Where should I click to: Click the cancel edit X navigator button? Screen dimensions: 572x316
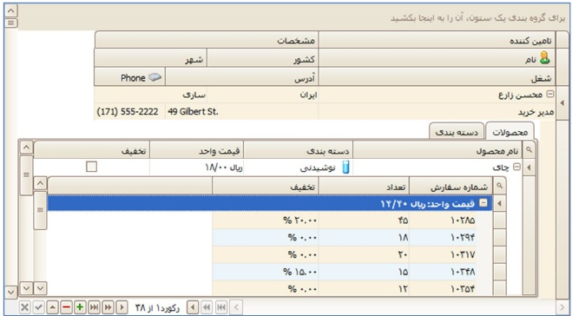24,307
